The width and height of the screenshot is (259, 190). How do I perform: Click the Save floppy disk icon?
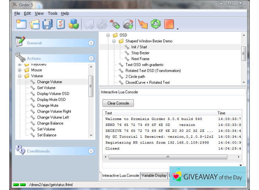[x=47, y=24]
